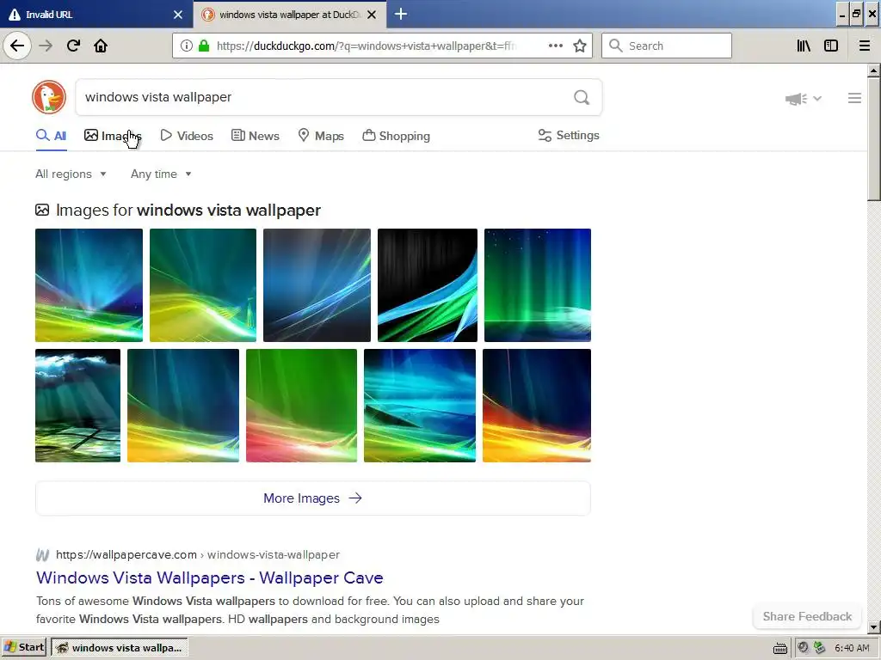Bookmark this page with the star
Image resolution: width=881 pixels, height=660 pixels.
coord(580,46)
